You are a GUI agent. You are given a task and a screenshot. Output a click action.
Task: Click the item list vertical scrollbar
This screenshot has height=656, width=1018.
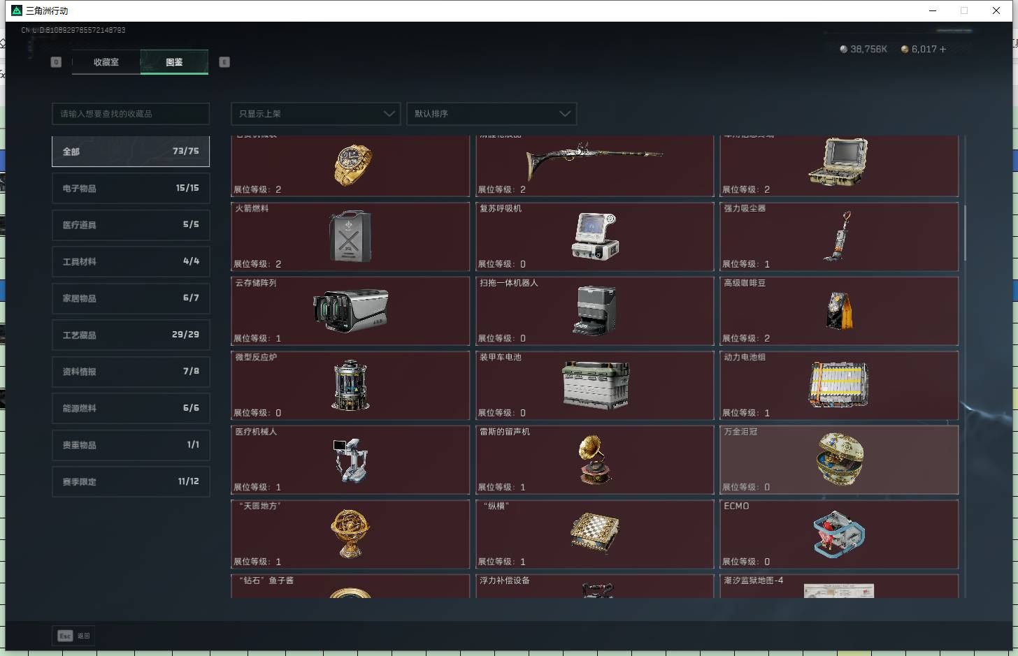click(x=965, y=234)
